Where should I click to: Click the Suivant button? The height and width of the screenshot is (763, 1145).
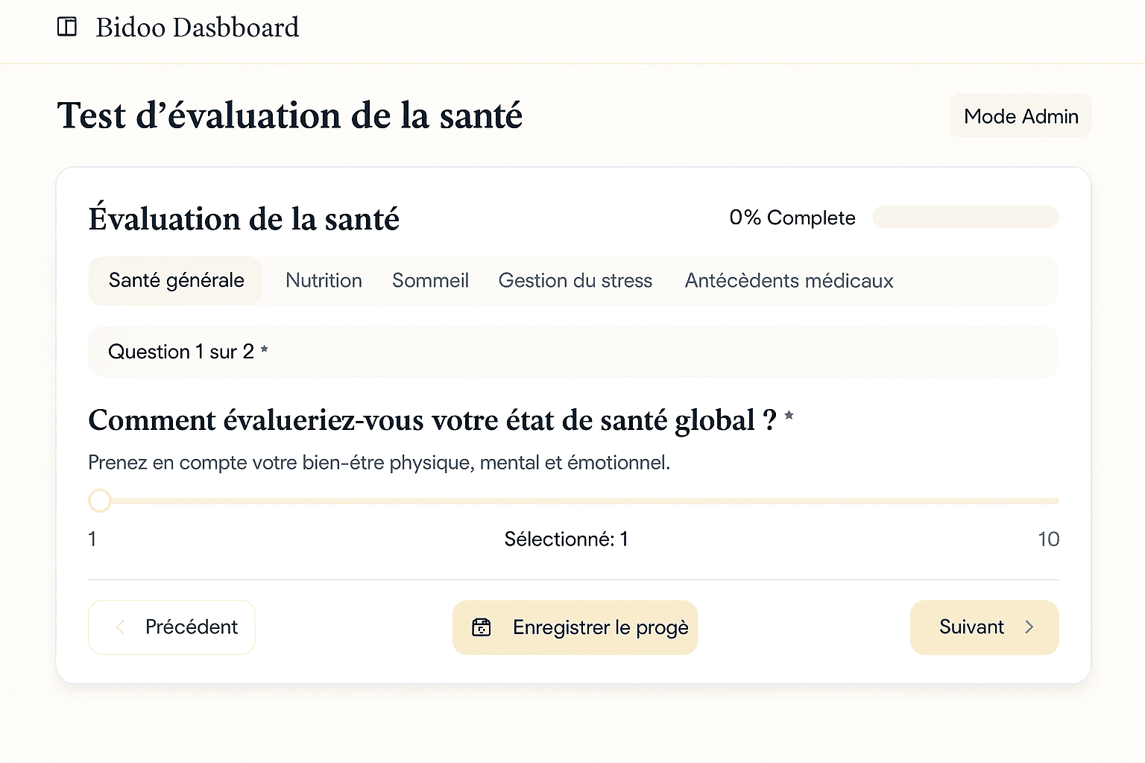(x=985, y=627)
